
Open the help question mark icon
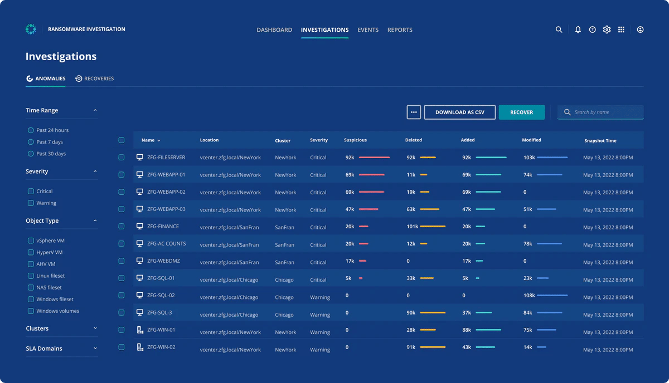(x=593, y=30)
